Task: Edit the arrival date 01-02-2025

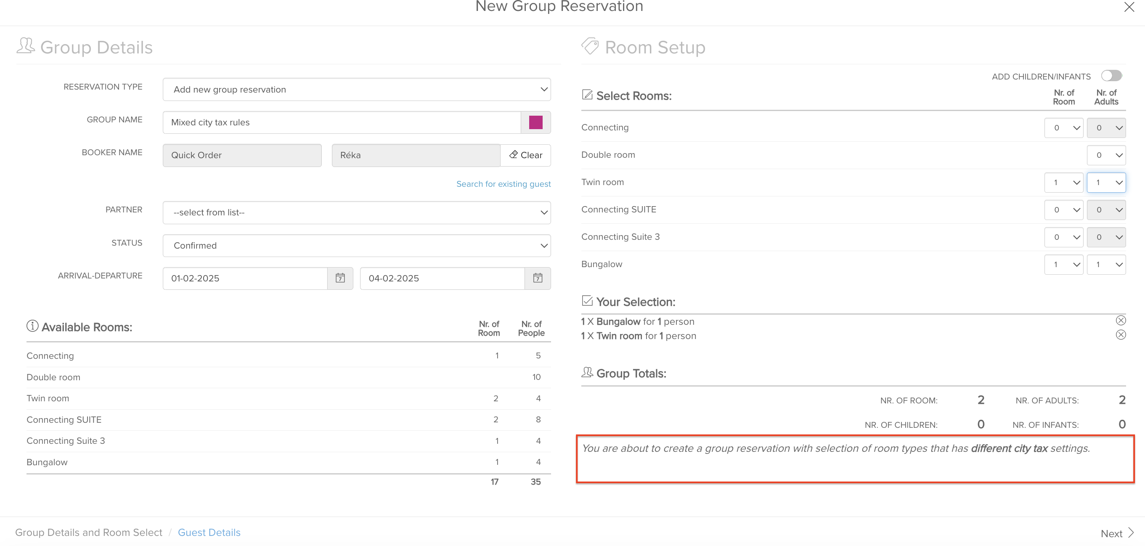Action: 245,278
